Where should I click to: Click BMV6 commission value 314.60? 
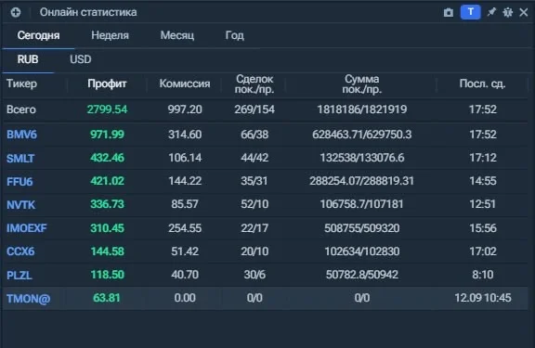coord(185,135)
